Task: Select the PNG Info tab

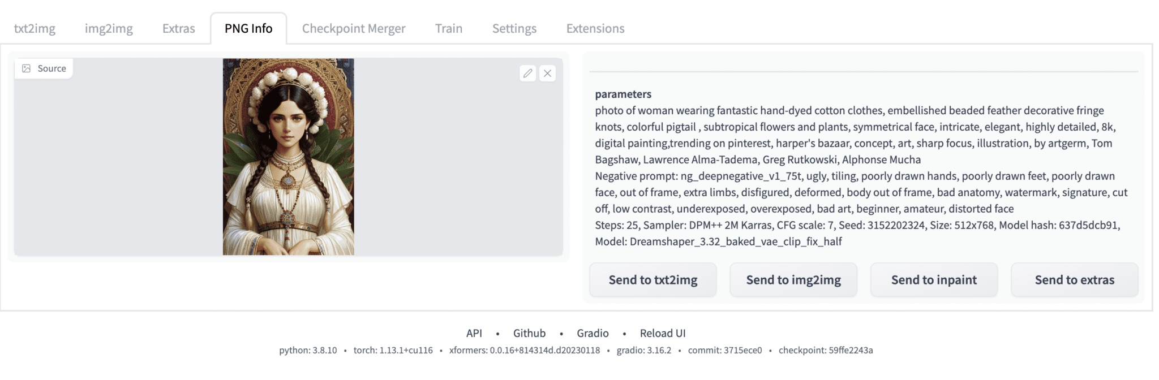Action: tap(248, 28)
